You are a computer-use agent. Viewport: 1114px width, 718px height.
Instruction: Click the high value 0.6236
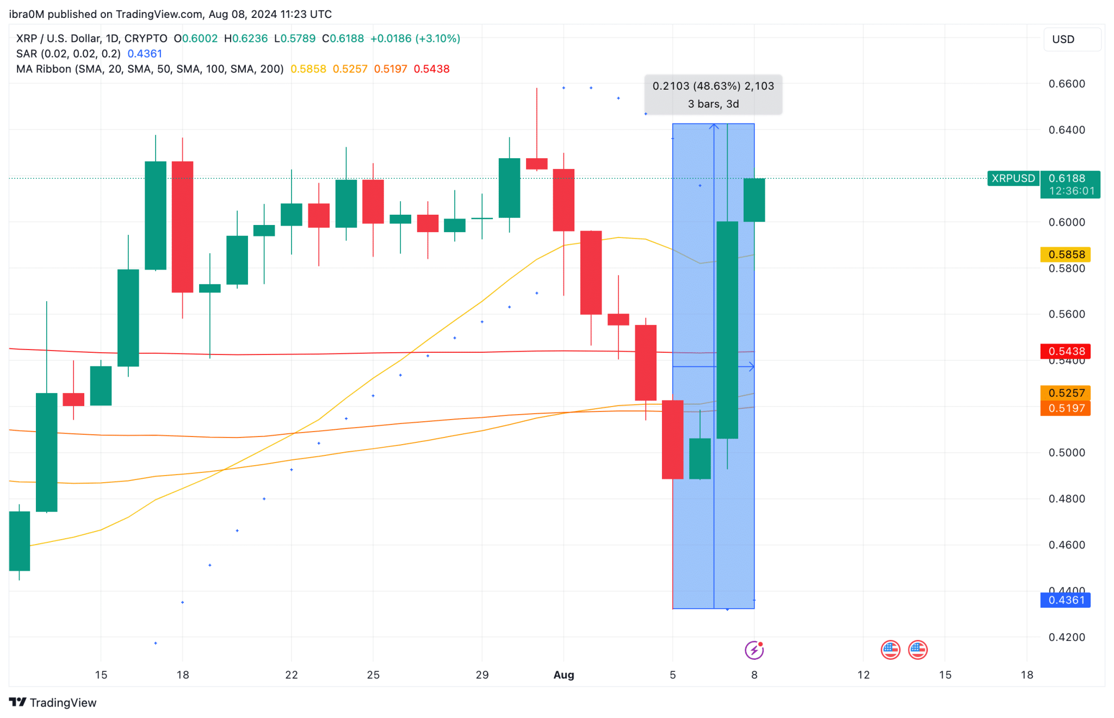click(x=250, y=39)
